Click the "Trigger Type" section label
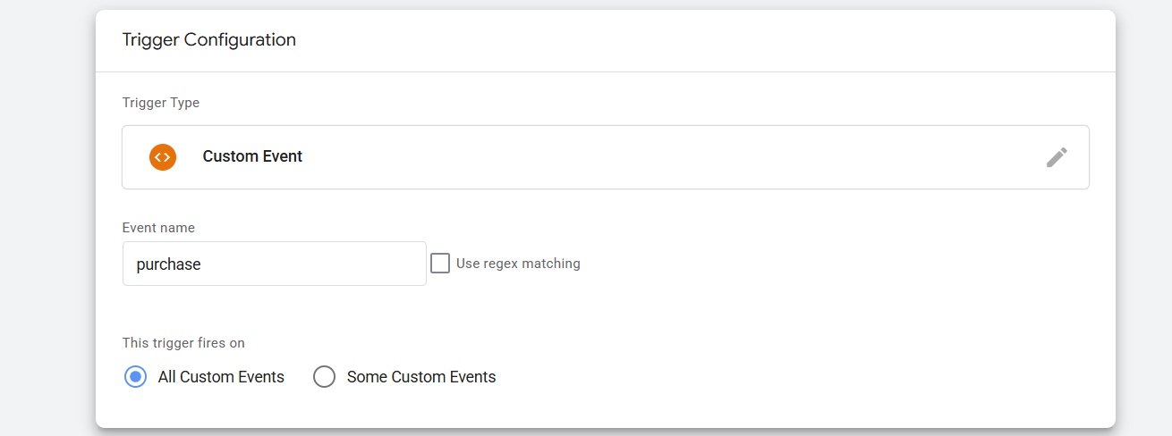The width and height of the screenshot is (1172, 436). [161, 103]
